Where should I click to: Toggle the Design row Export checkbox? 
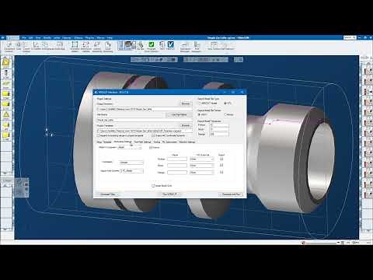pos(221,172)
